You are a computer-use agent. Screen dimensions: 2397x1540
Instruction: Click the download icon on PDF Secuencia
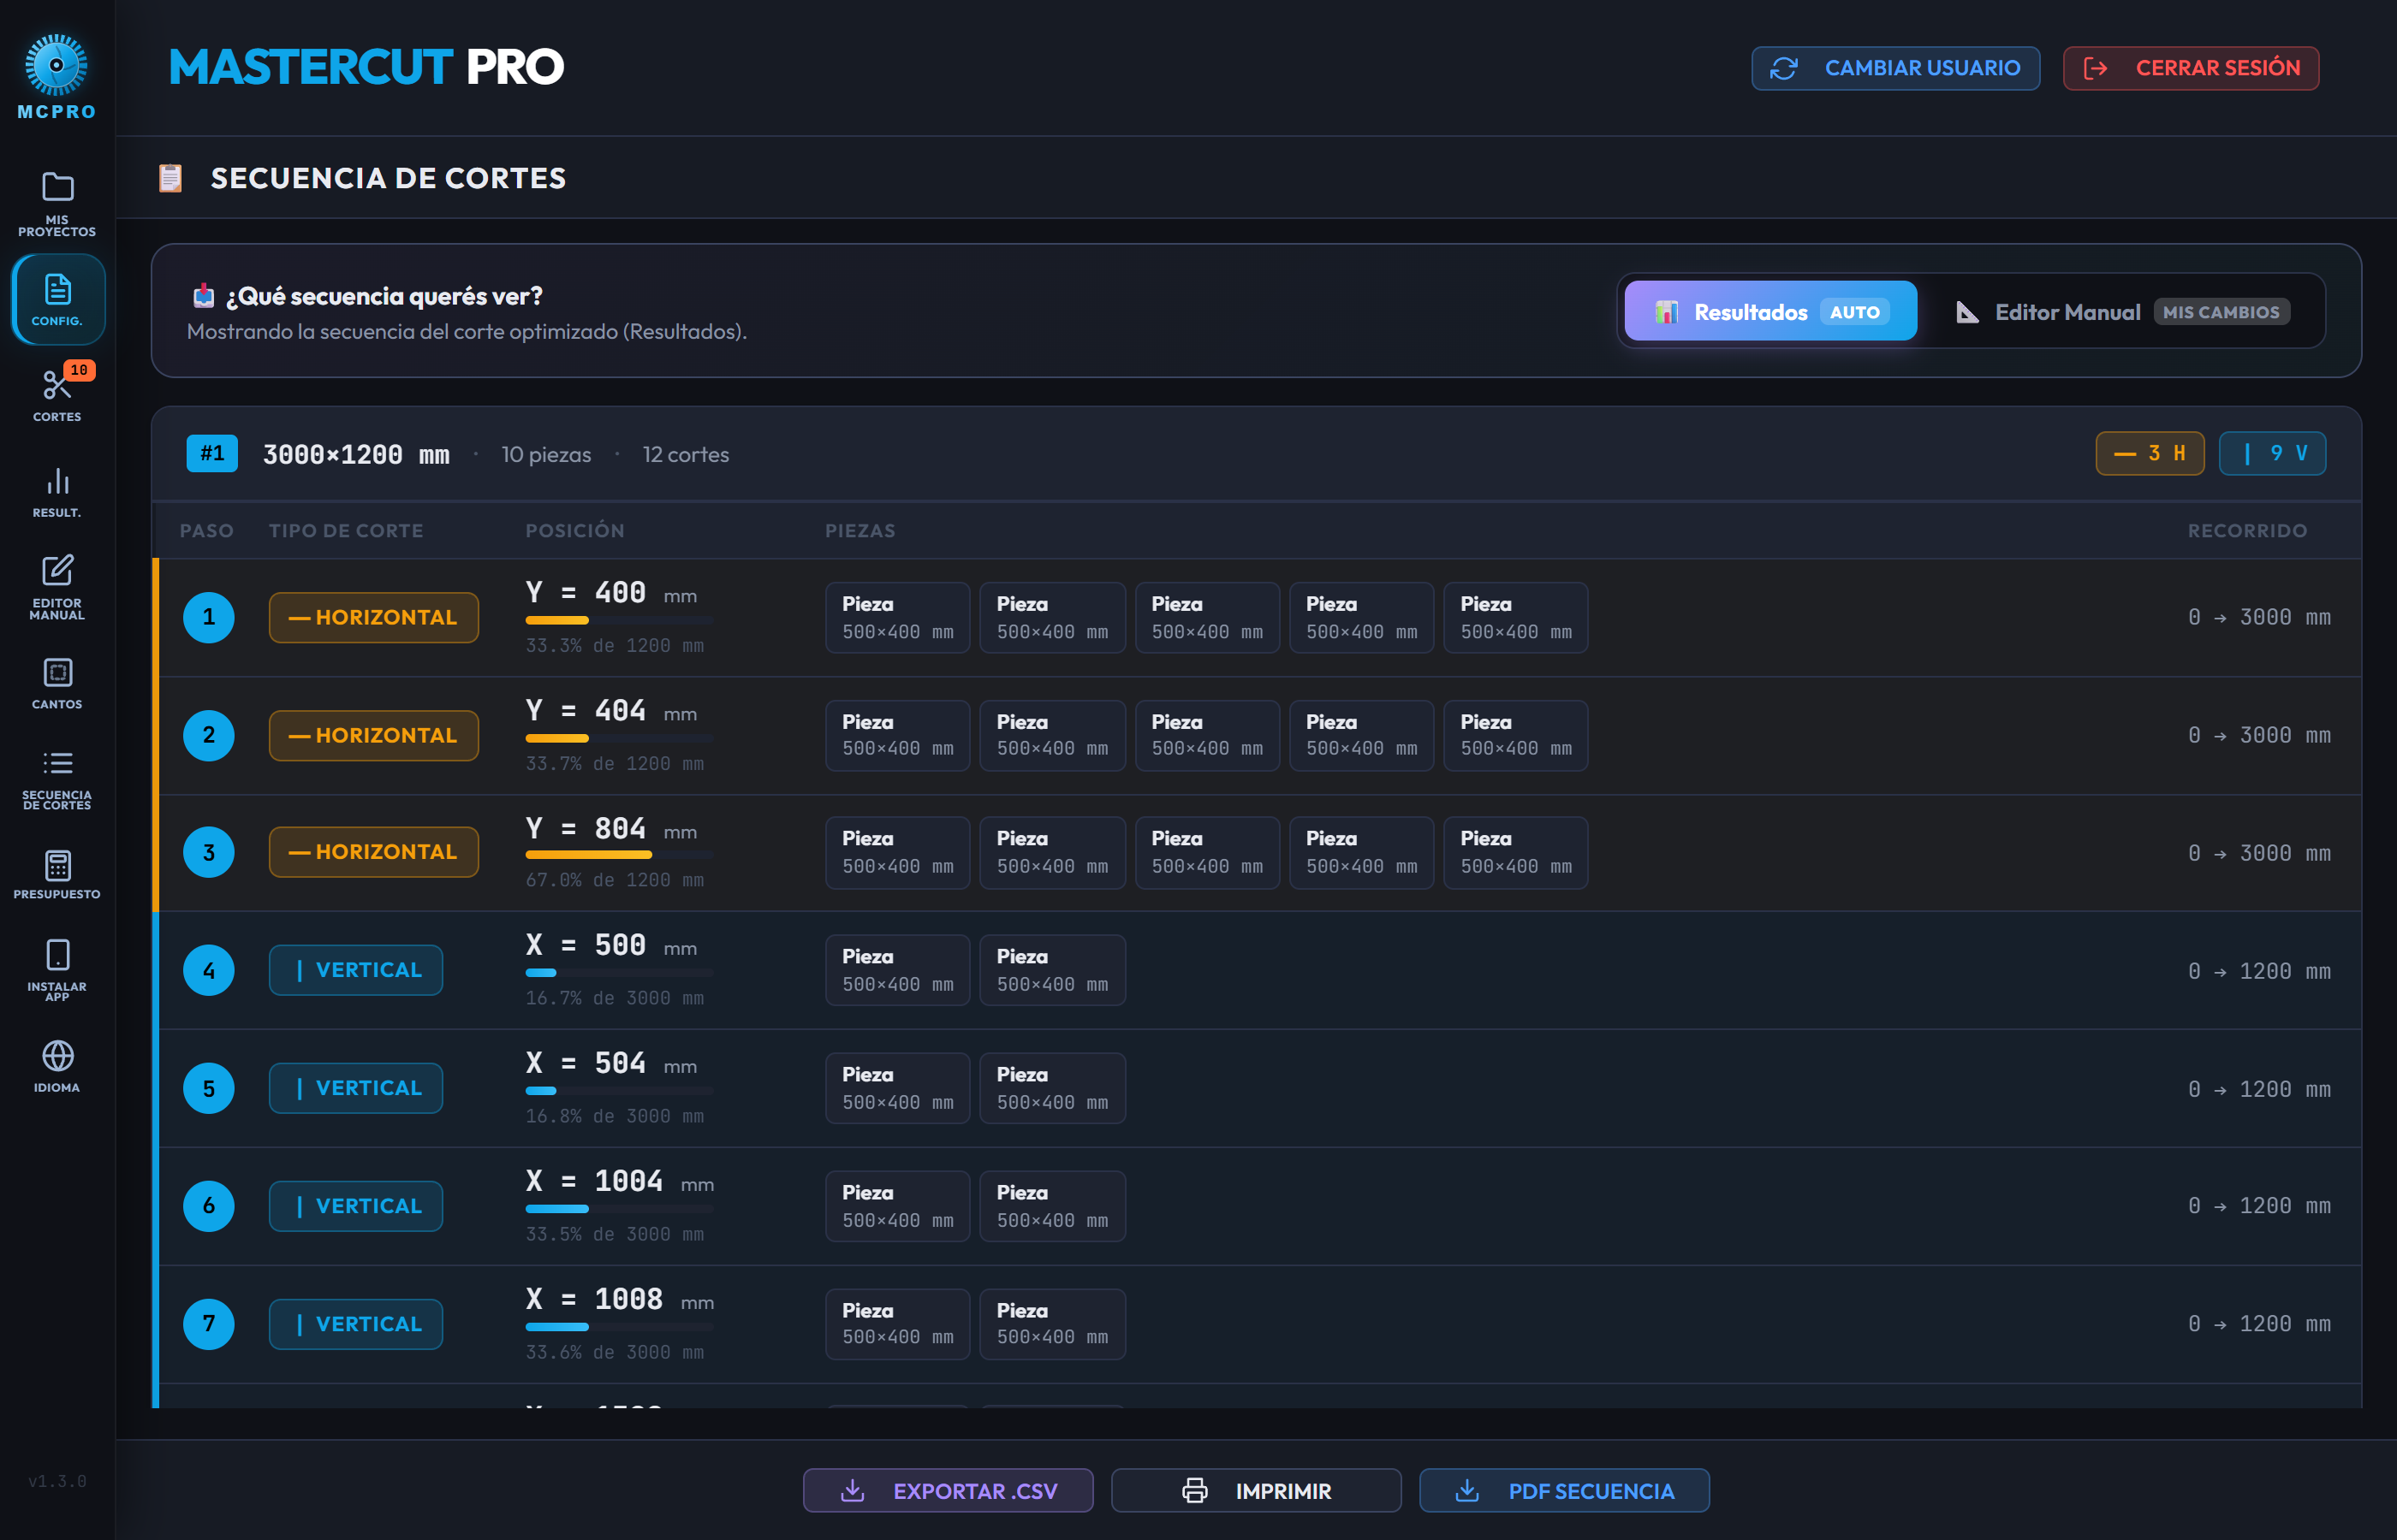click(1466, 1491)
